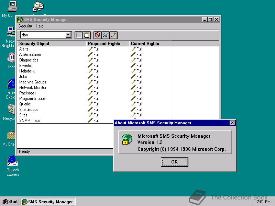The width and height of the screenshot is (275, 206).
Task: Click the No Access prohibit toolbar icon
Action: coord(98,35)
